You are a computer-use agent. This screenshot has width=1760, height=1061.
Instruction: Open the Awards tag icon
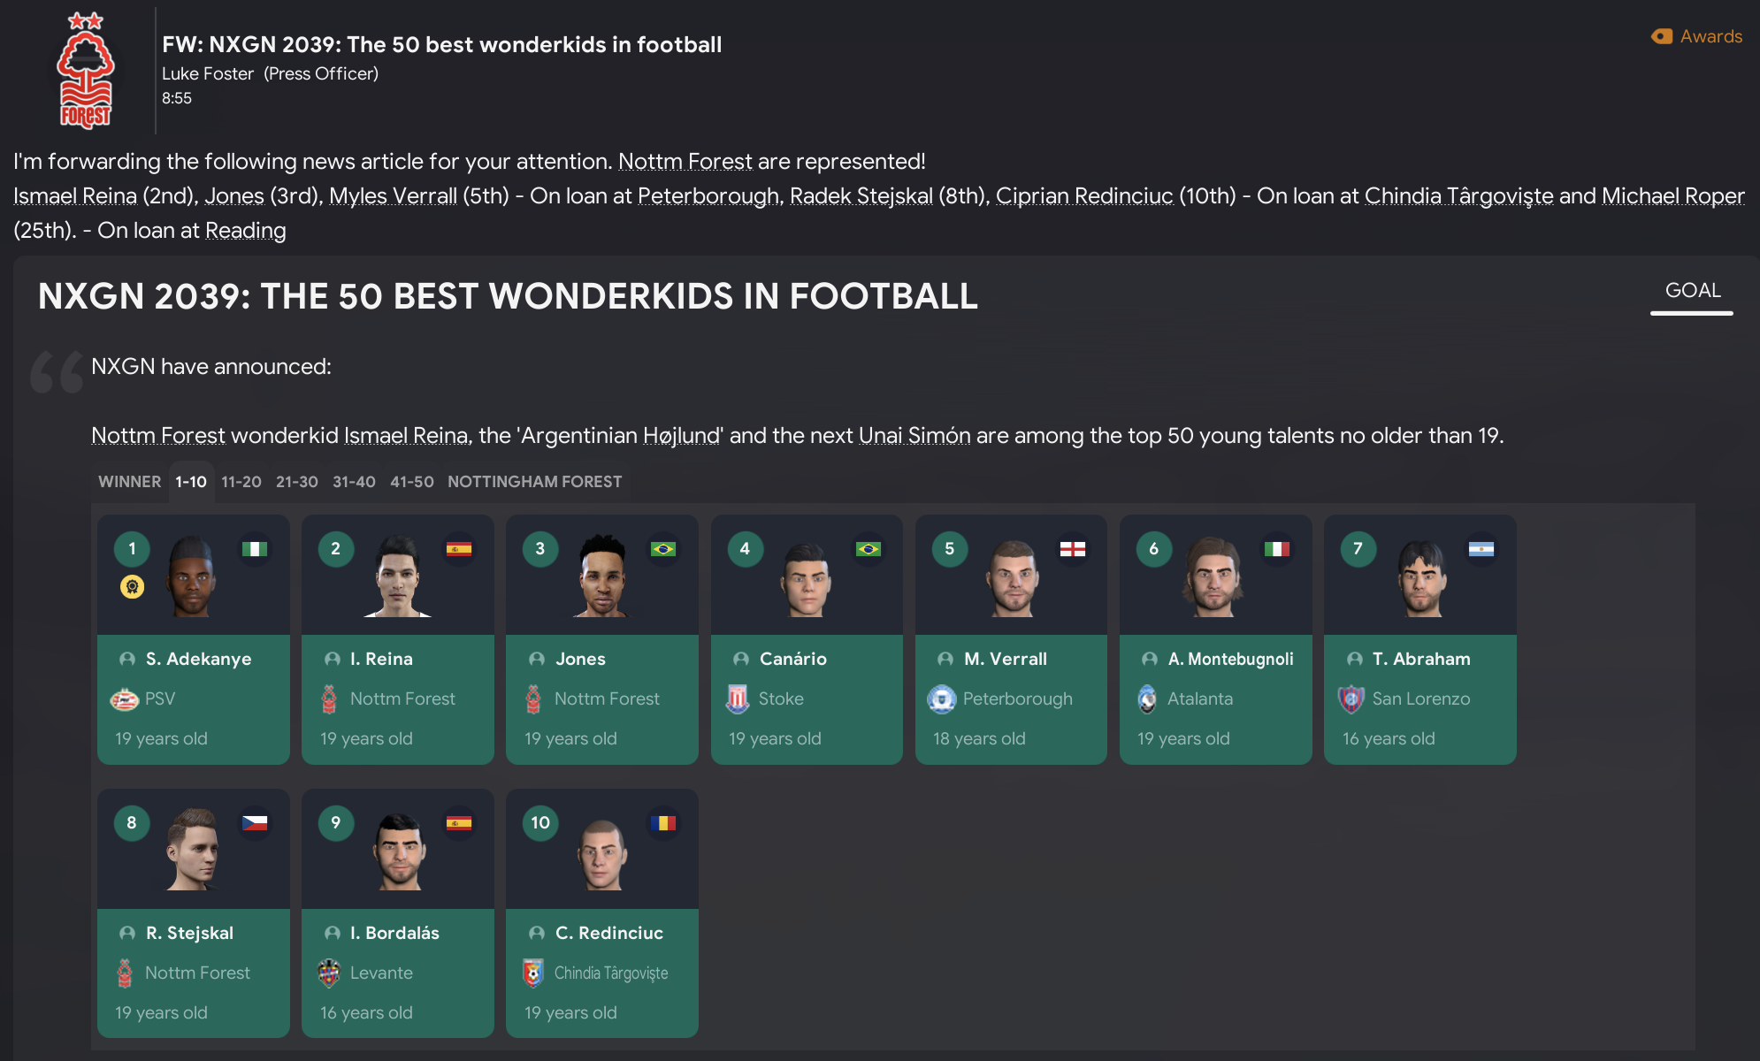(x=1662, y=36)
